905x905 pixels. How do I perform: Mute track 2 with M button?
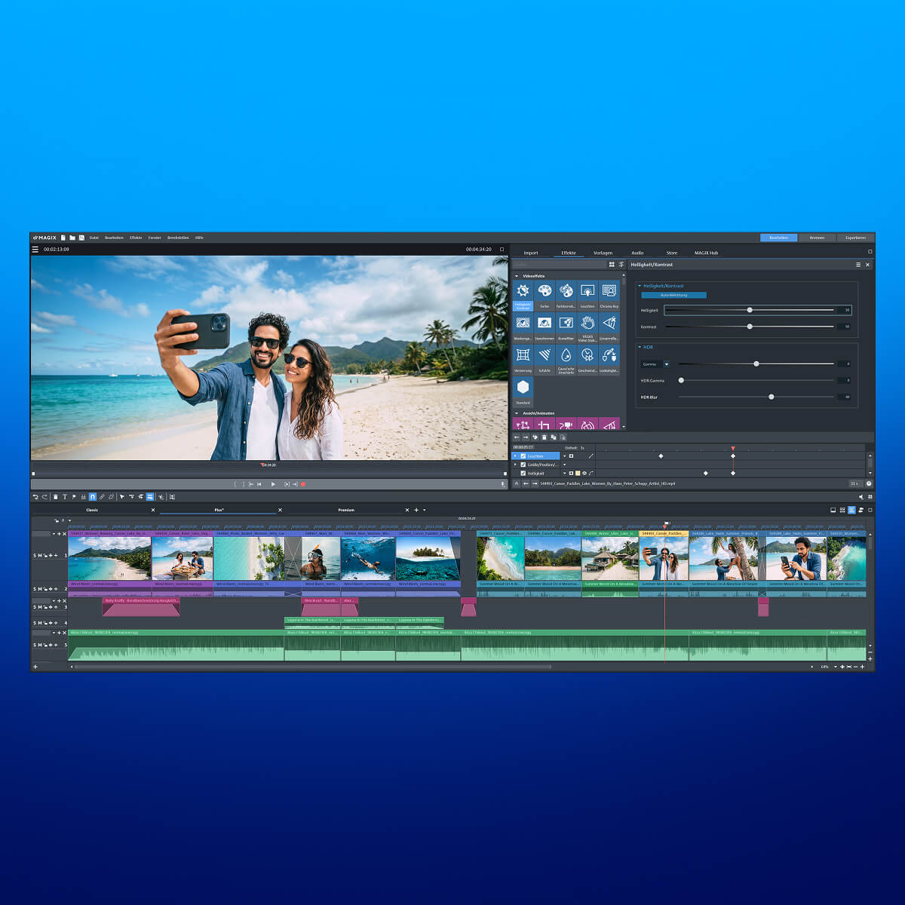tap(40, 589)
